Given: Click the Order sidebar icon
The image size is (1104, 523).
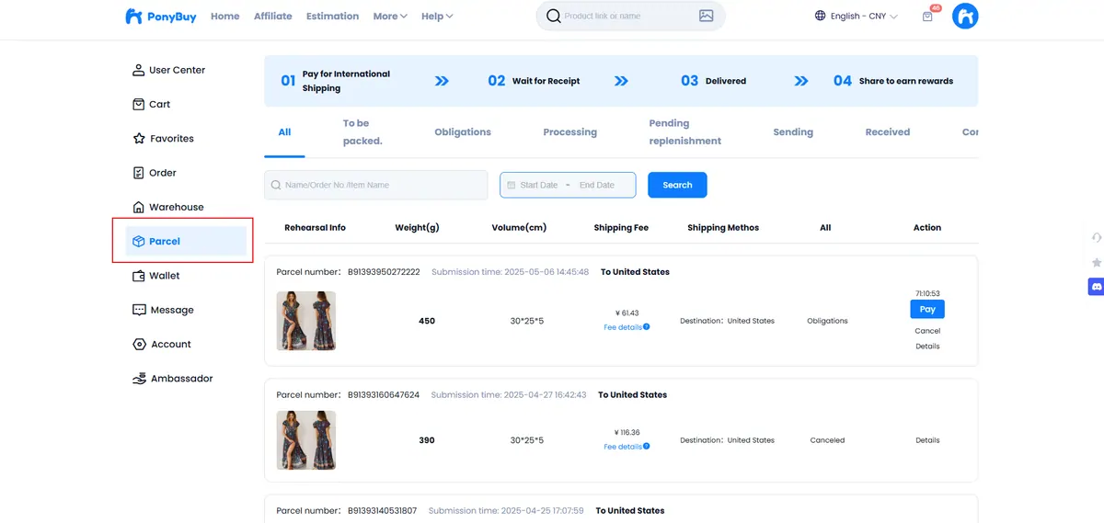Looking at the screenshot, I should coord(139,173).
